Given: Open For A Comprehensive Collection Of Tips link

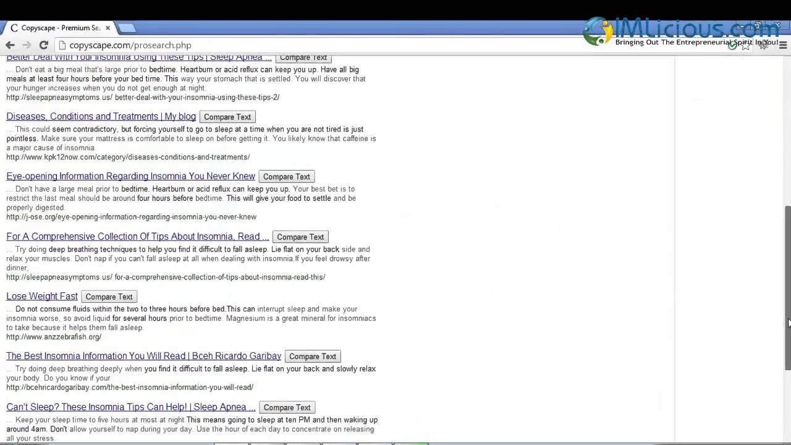Looking at the screenshot, I should coord(137,236).
